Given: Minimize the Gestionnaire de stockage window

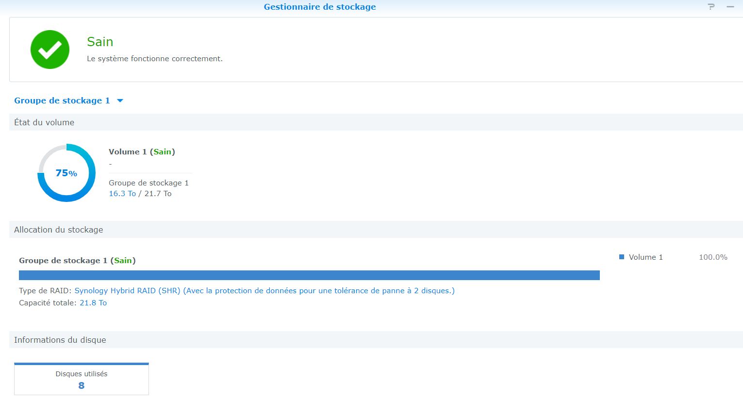Looking at the screenshot, I should pyautogui.click(x=730, y=7).
